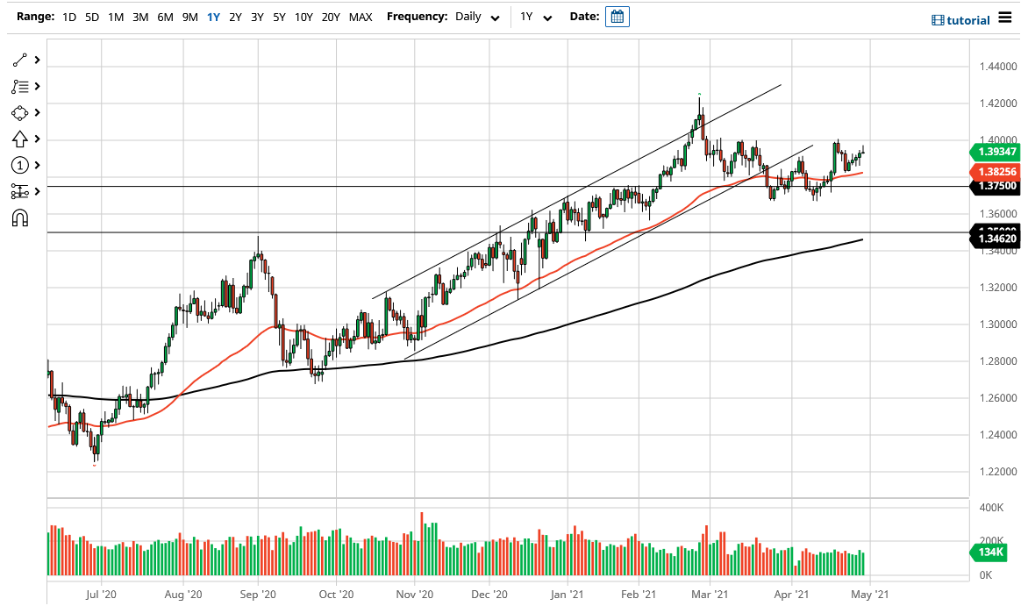Select the numbered annotation tool
Image resolution: width=1028 pixels, height=613 pixels.
(18, 165)
